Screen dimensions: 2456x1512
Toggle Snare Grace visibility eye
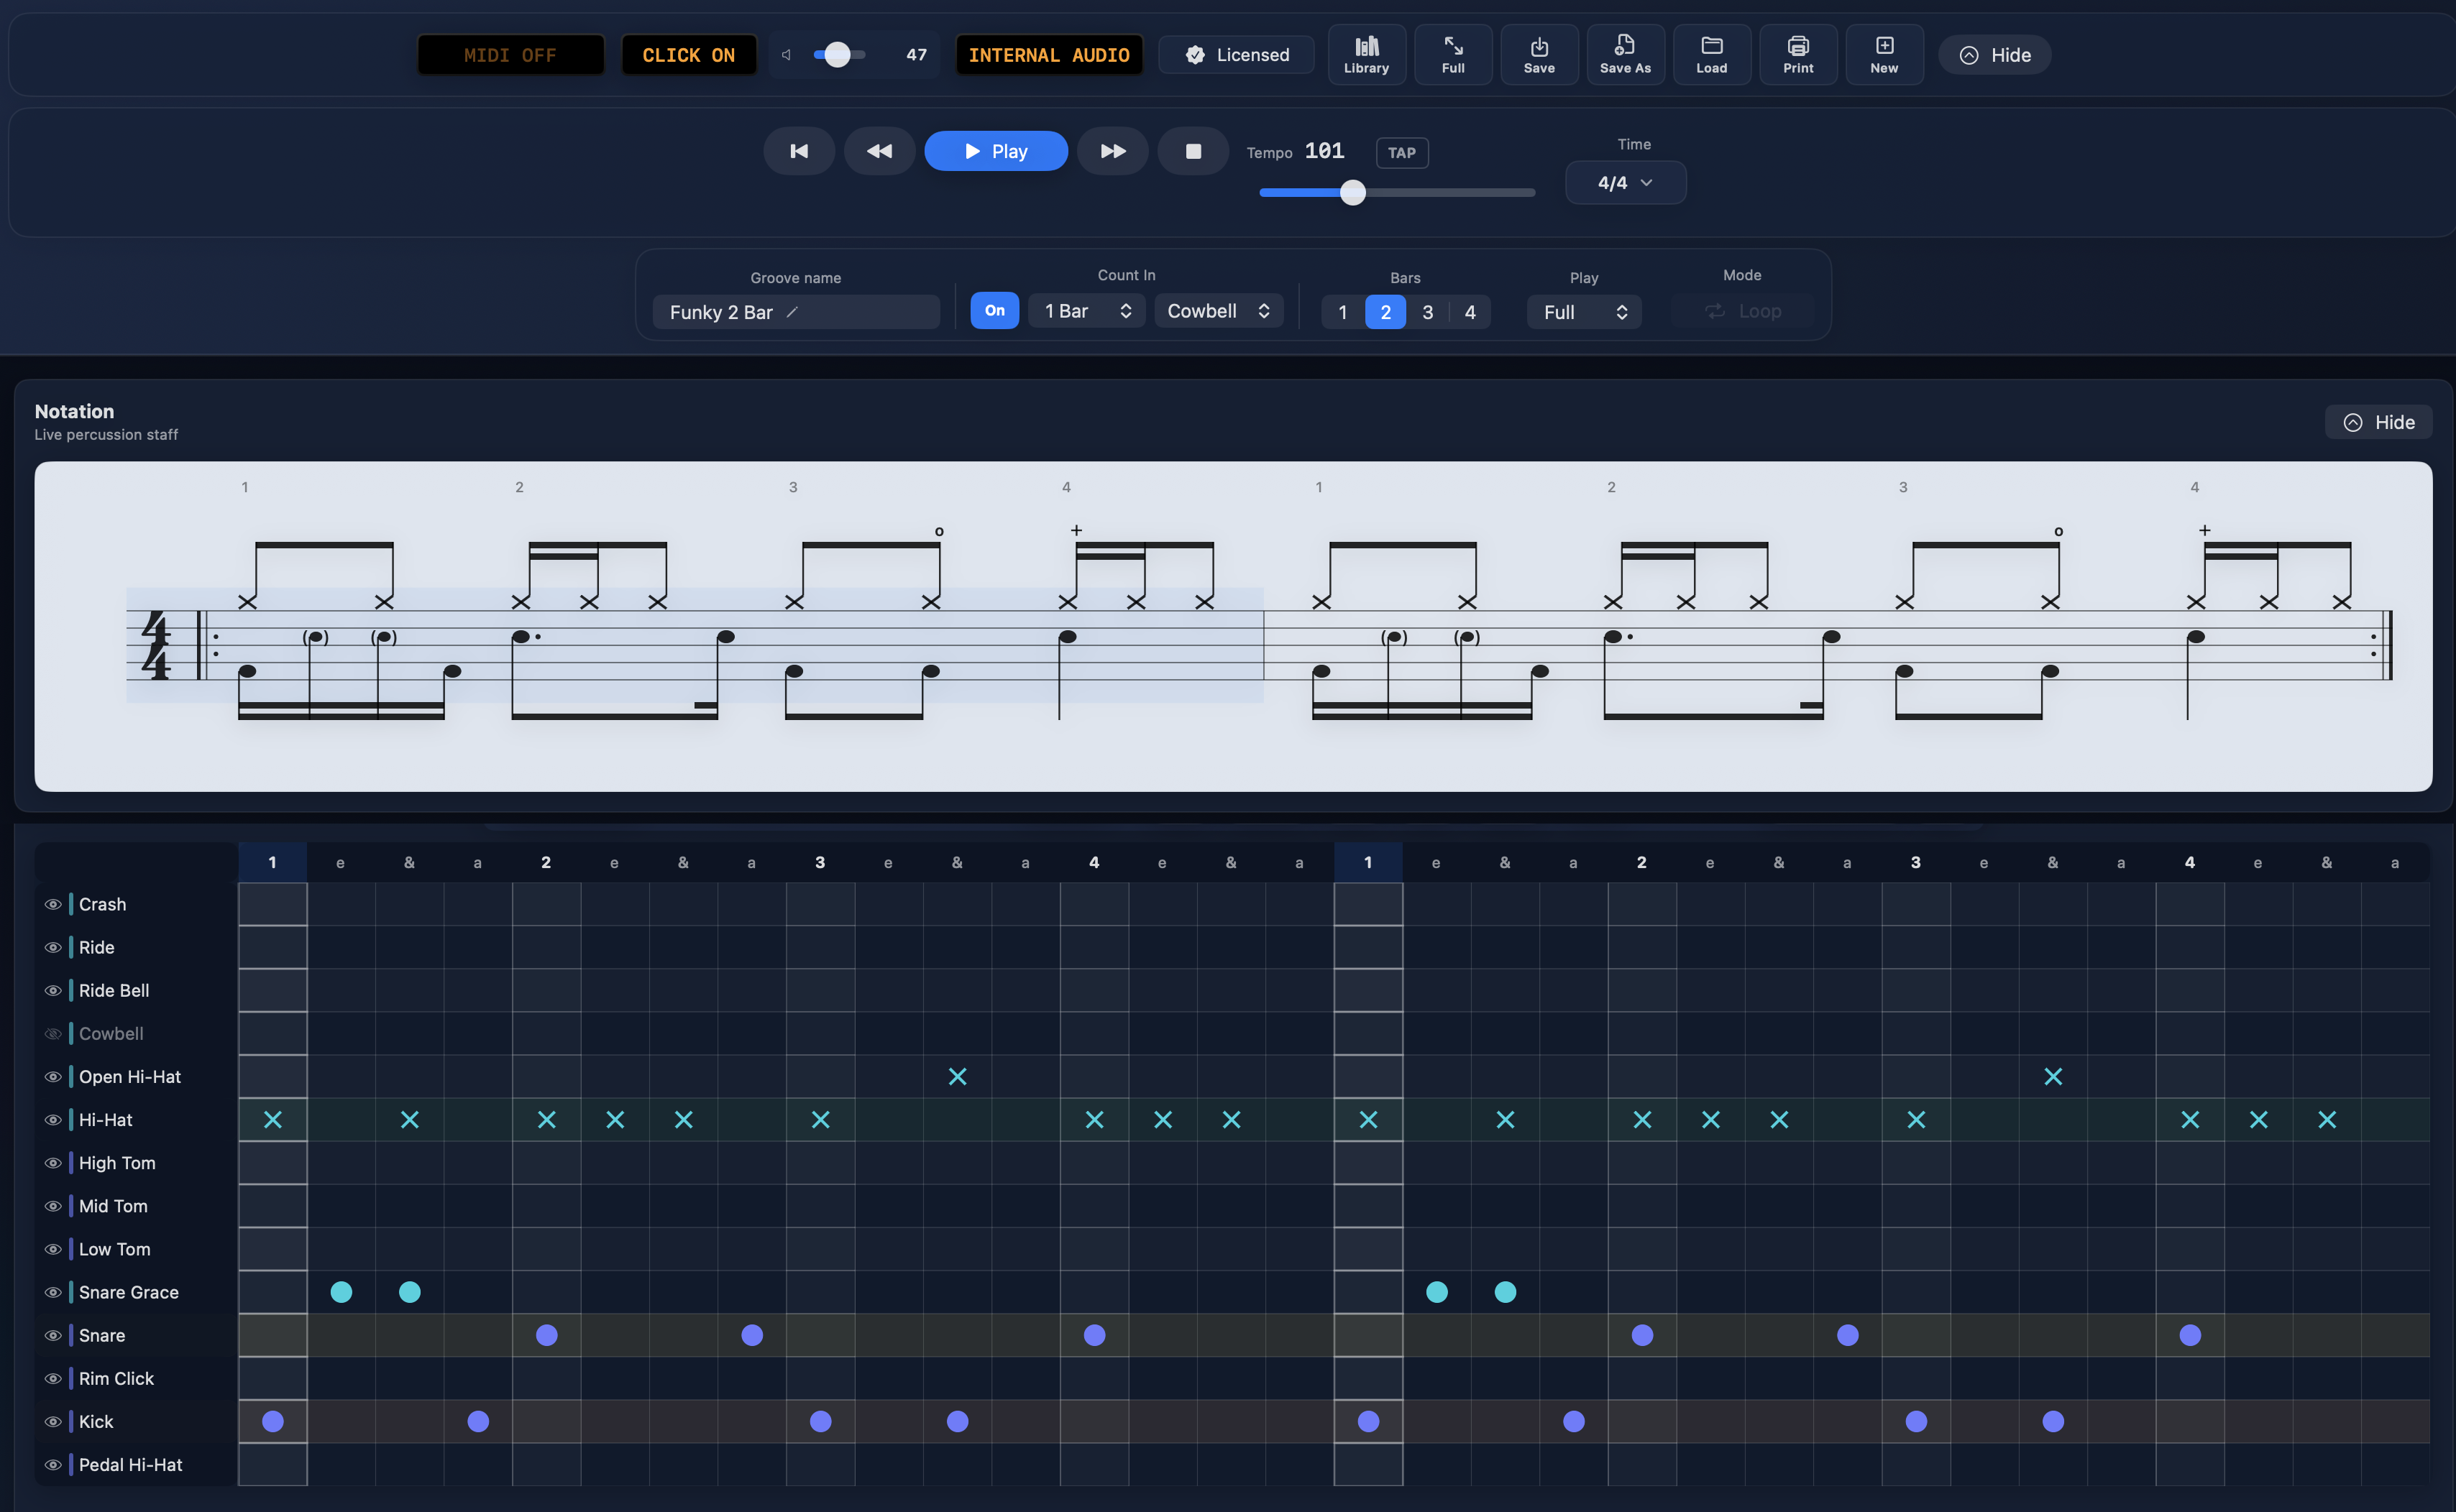pos(53,1292)
